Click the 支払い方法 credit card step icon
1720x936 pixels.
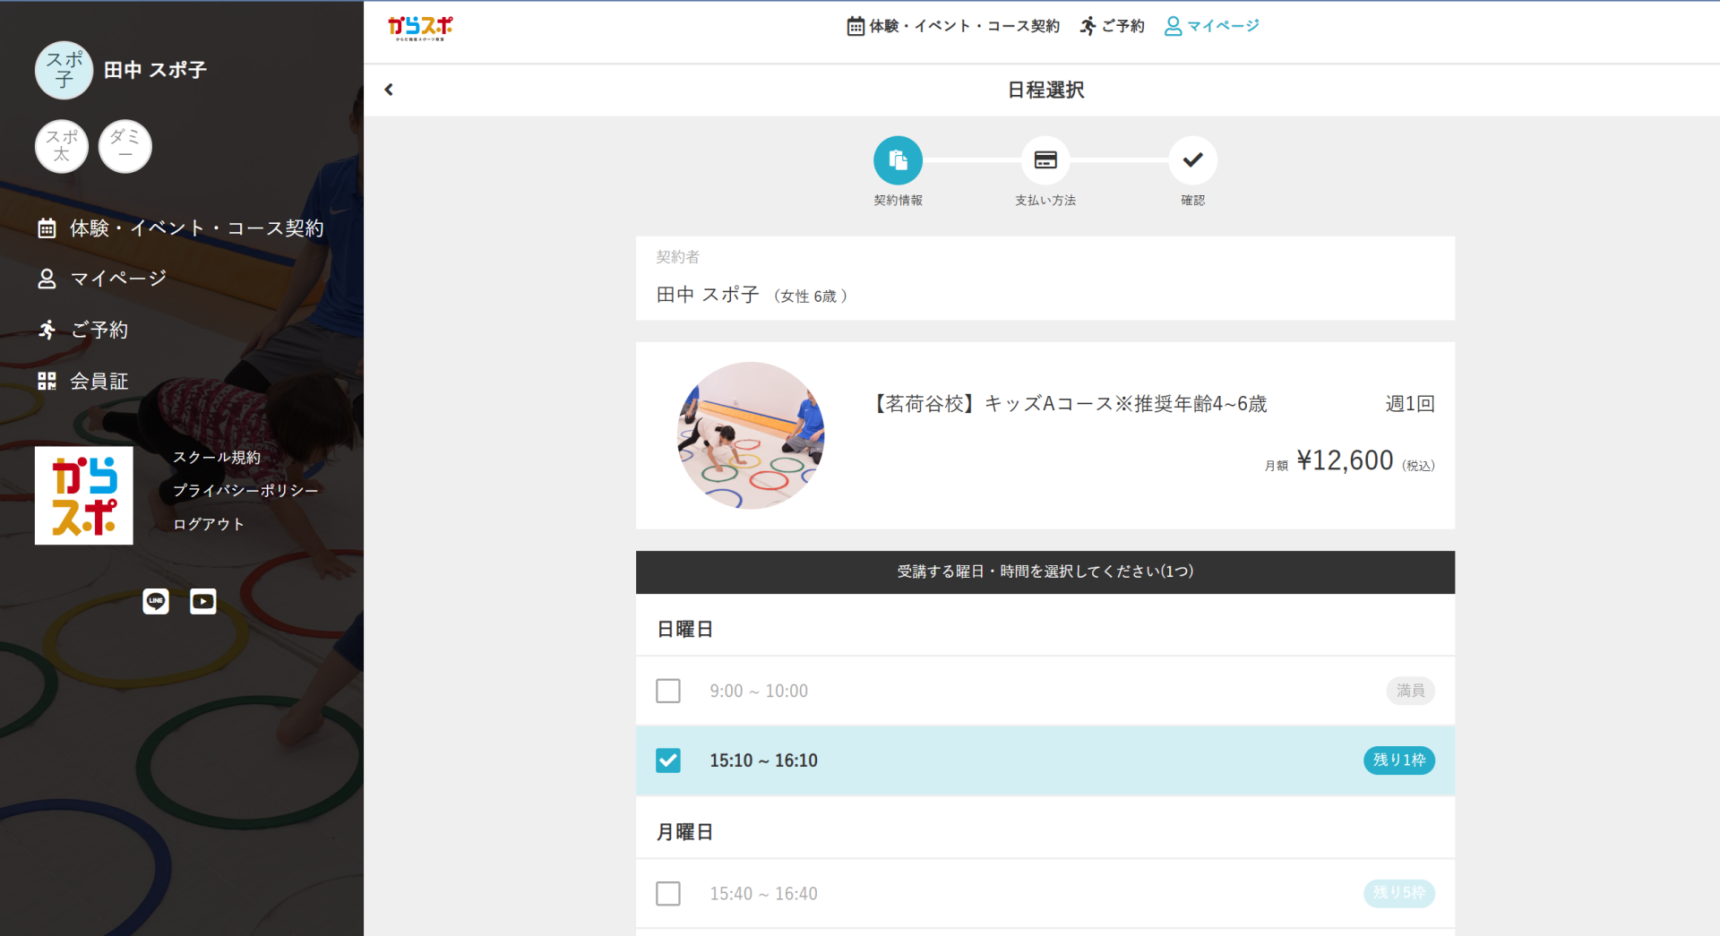coord(1045,160)
